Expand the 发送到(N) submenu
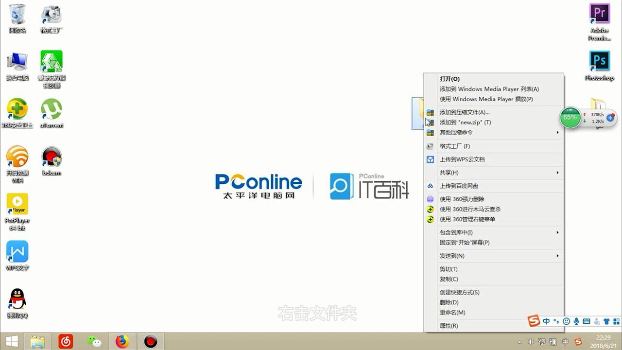Screen dimensions: 622x350 [x=494, y=256]
